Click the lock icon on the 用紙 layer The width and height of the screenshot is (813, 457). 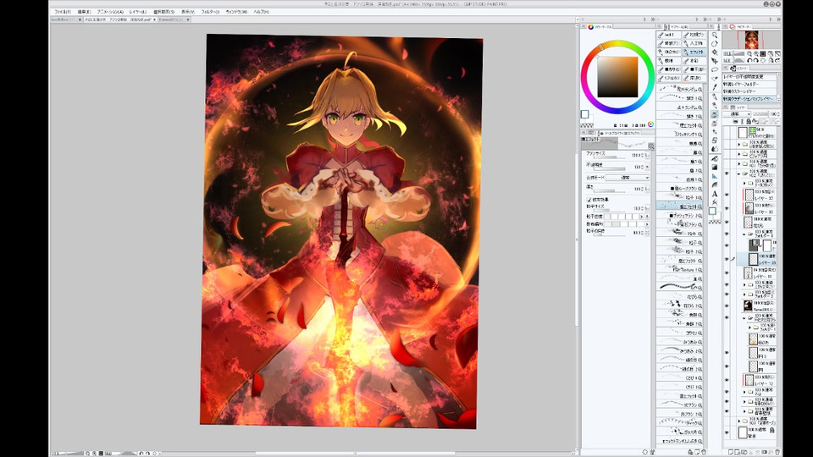pos(771,430)
